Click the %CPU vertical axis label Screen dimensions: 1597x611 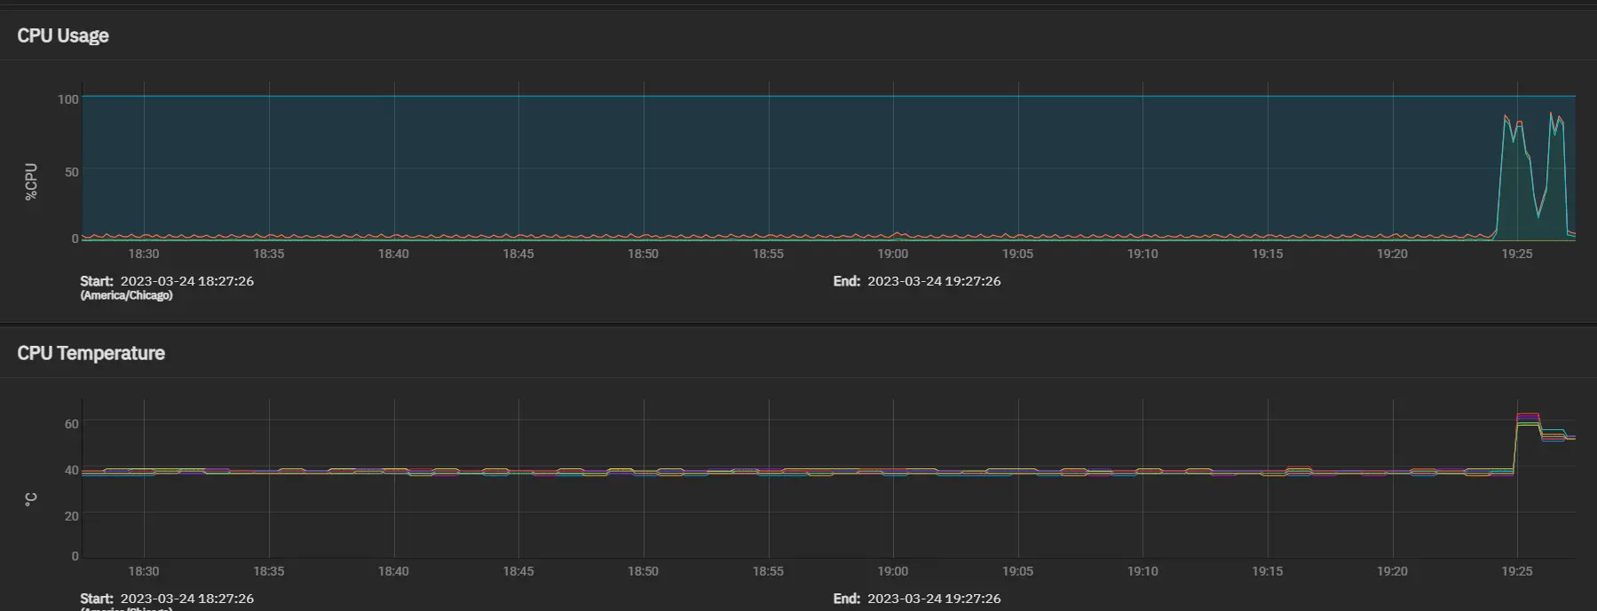(x=31, y=182)
